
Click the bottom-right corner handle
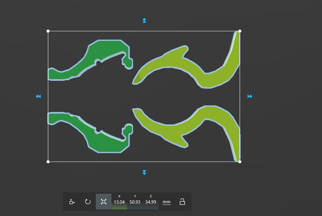(240, 162)
